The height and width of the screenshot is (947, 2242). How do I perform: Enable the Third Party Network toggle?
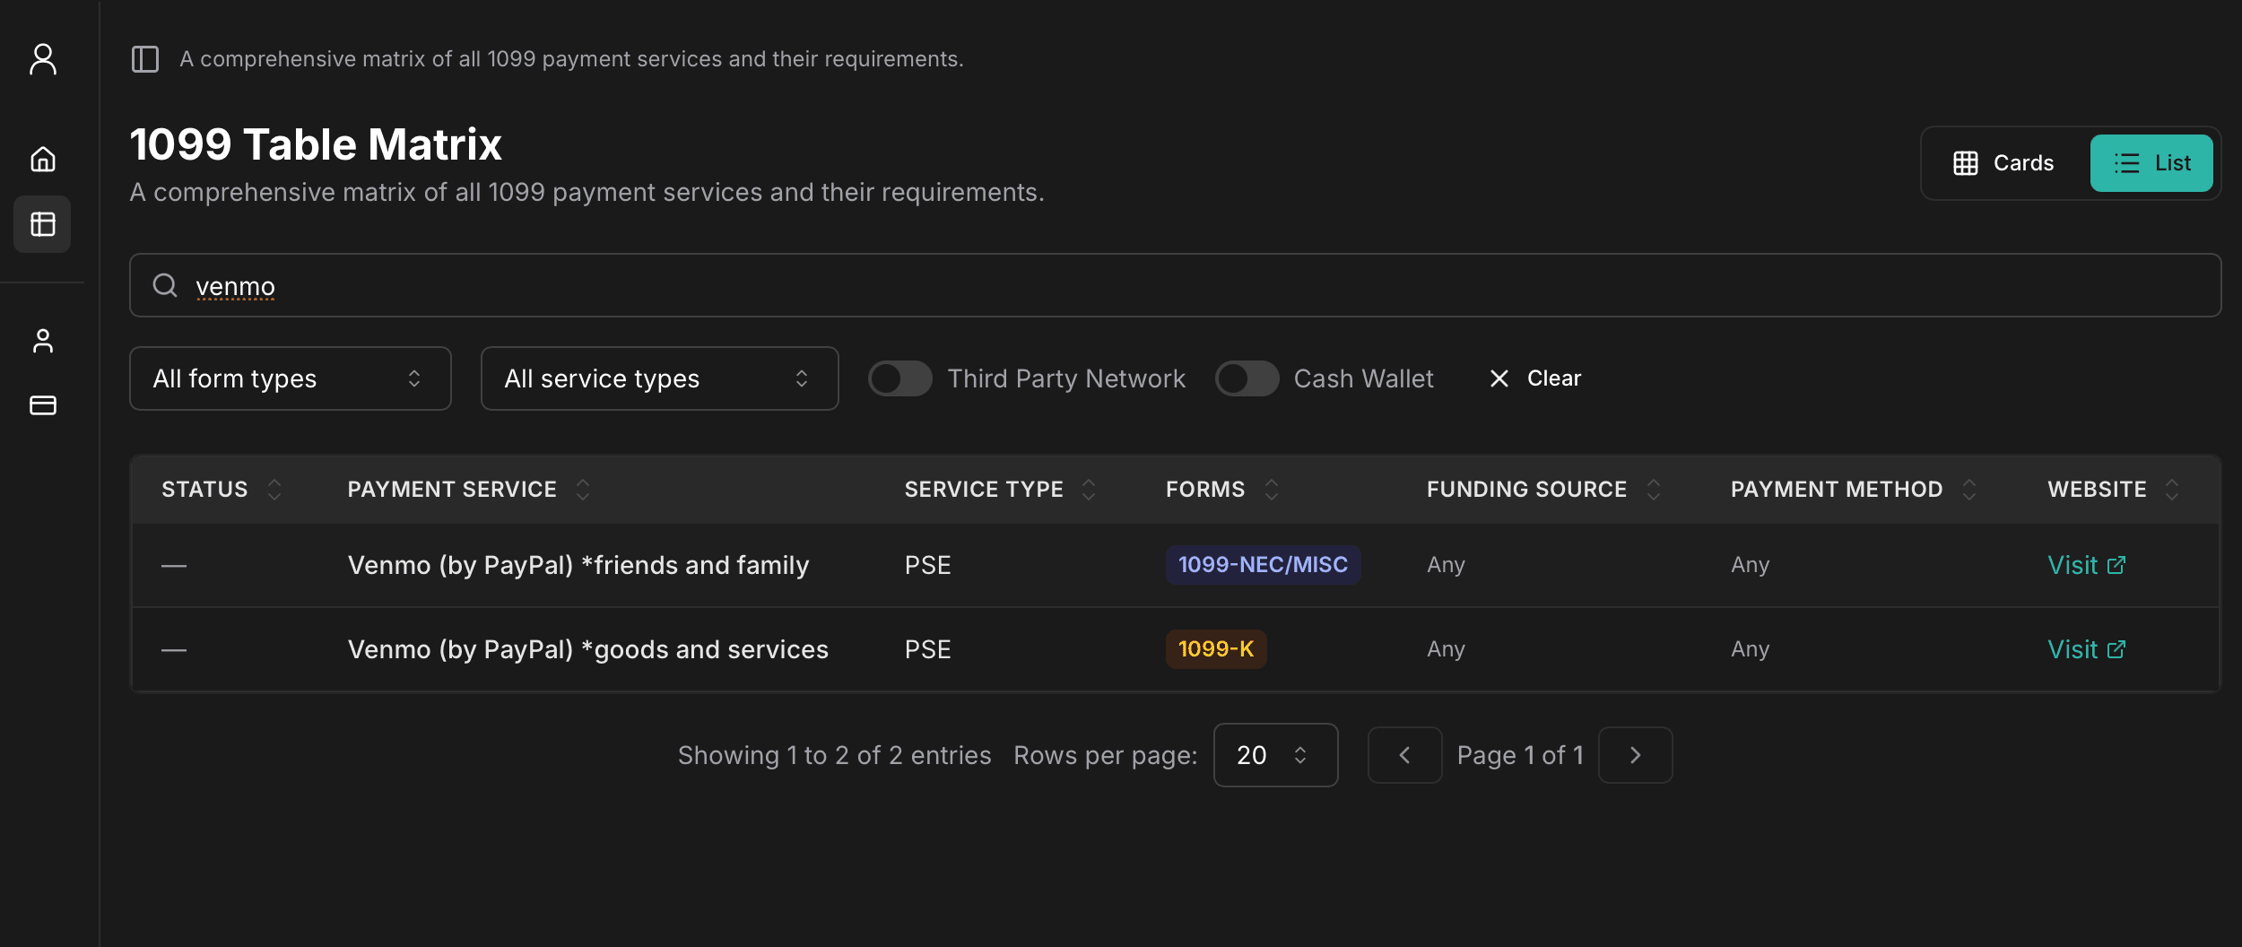point(899,378)
